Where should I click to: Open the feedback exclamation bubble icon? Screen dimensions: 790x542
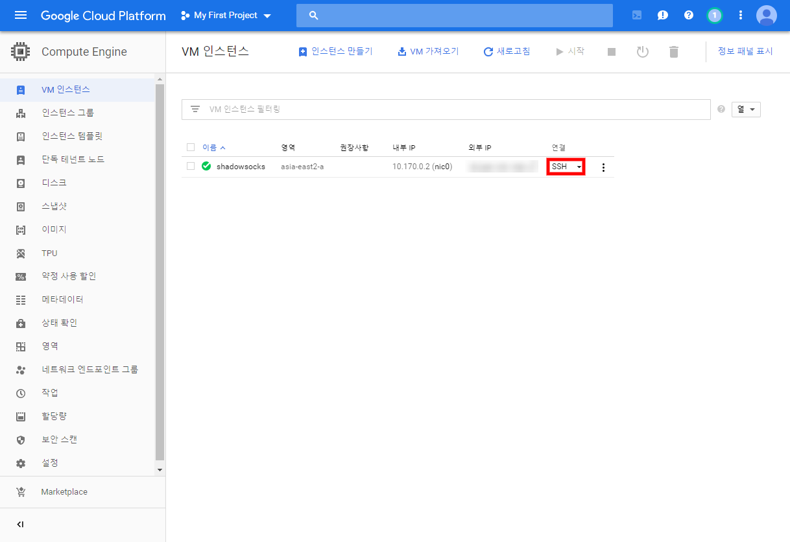(x=663, y=15)
